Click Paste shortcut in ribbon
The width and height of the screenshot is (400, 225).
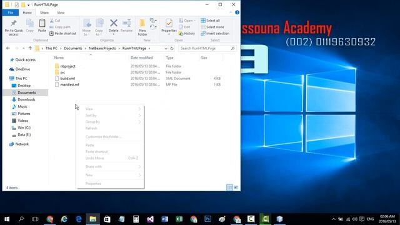click(x=62, y=33)
